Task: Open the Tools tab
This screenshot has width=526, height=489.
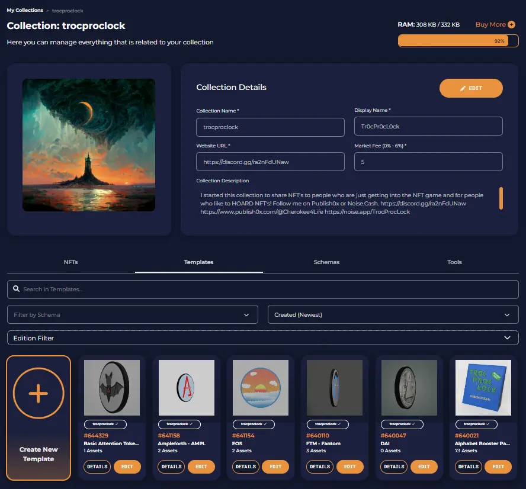Action: [x=454, y=262]
